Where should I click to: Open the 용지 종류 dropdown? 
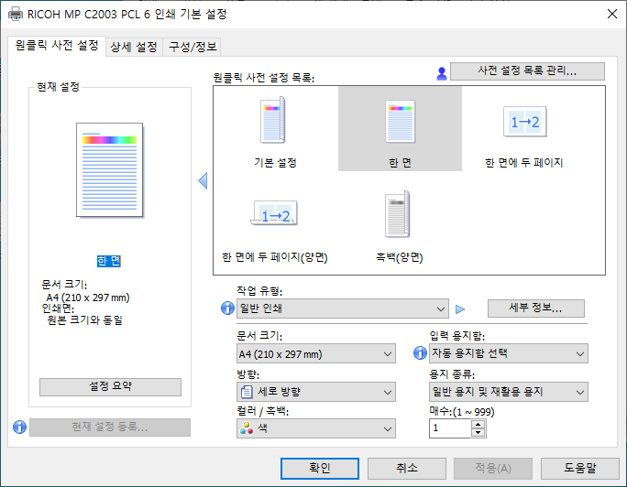[508, 392]
